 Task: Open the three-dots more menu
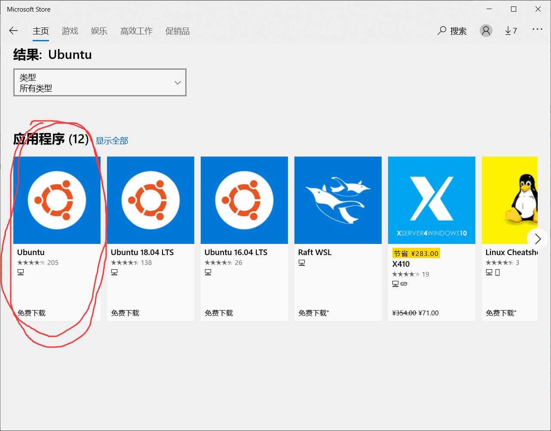point(537,29)
